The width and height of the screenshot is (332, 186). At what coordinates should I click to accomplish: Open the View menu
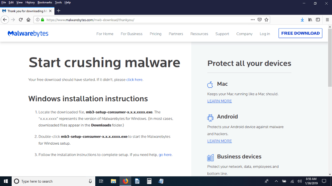(x=20, y=3)
